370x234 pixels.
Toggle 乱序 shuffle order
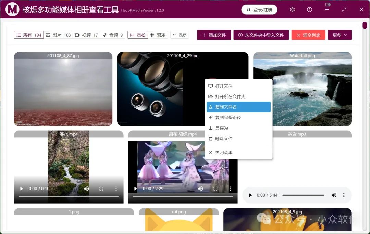point(180,35)
